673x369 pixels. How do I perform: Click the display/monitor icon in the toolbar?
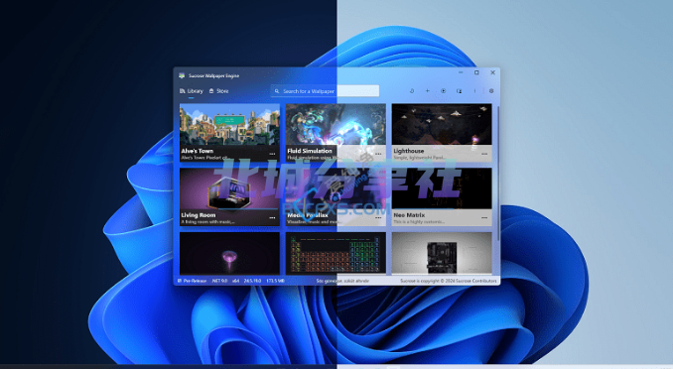[x=460, y=91]
